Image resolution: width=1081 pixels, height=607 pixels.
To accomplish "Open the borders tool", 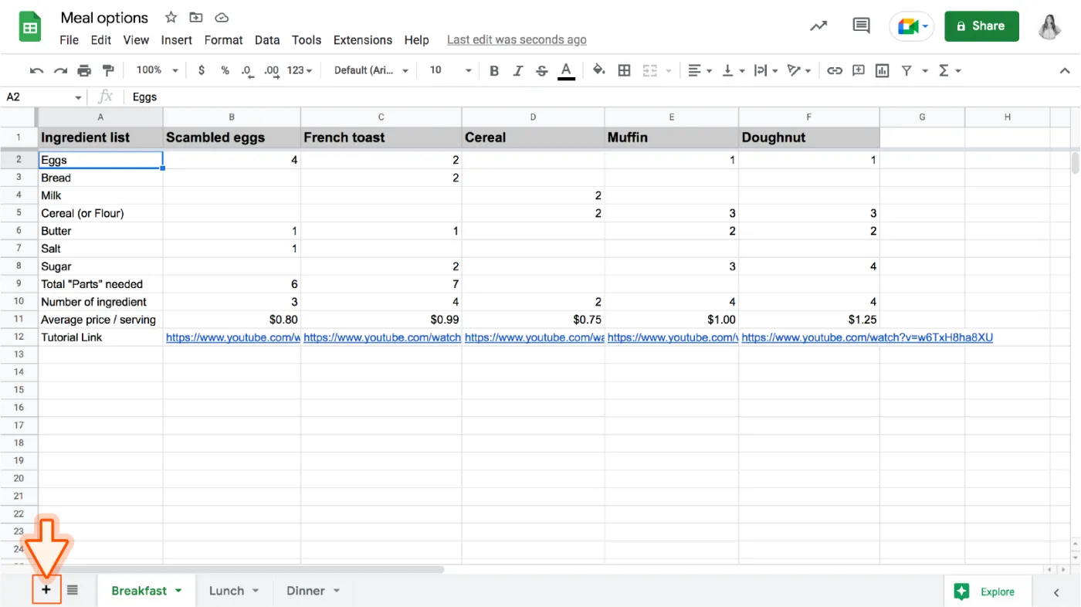I will (625, 70).
